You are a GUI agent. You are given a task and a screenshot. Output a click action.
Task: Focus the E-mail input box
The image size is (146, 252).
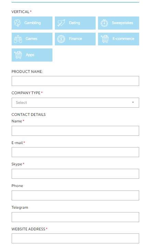click(75, 152)
